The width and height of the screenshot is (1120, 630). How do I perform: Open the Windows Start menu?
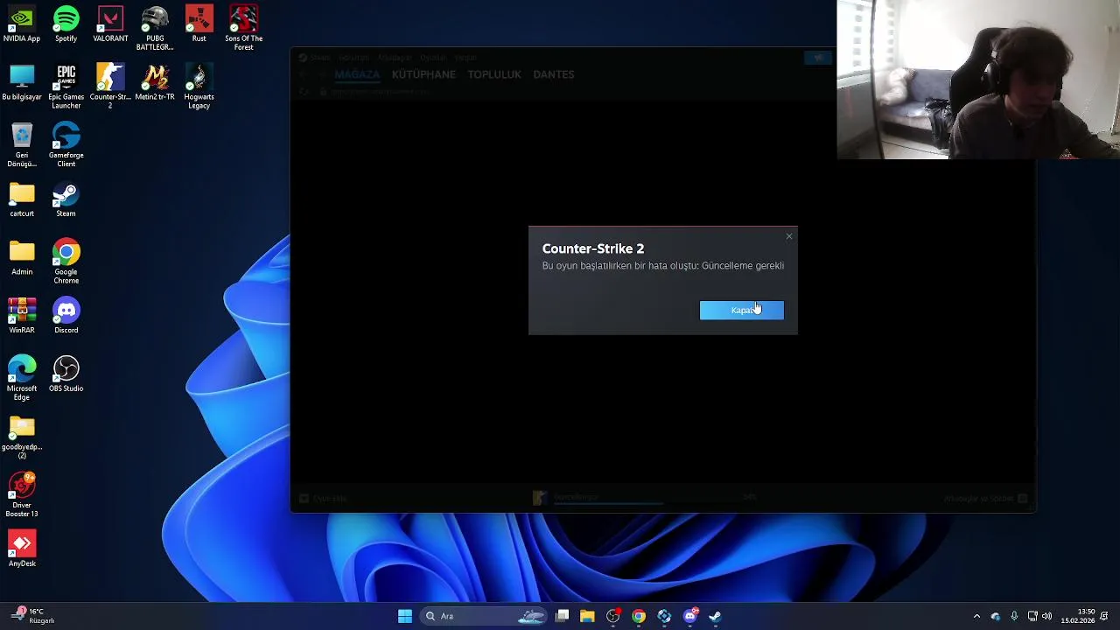pos(405,616)
